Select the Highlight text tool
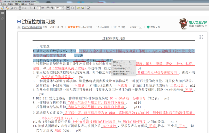Image resolution: width=209 pixels, height=133 pixels. coord(83,8)
